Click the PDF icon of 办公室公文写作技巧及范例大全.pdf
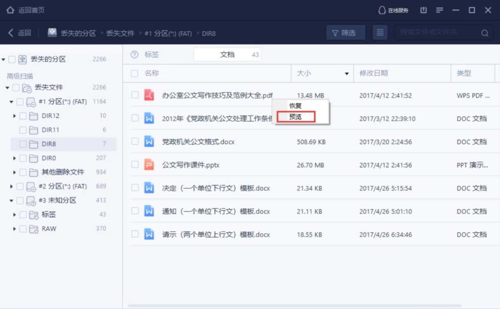Viewport: 500px width, 309px height. tap(149, 95)
